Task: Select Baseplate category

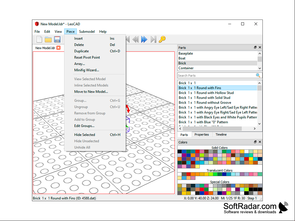Action: (218, 53)
